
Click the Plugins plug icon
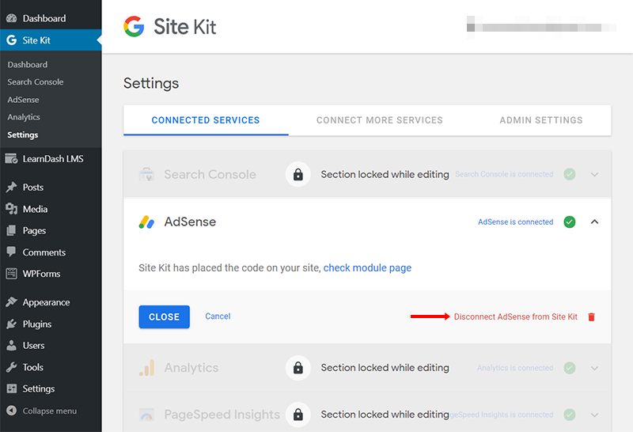click(x=11, y=324)
